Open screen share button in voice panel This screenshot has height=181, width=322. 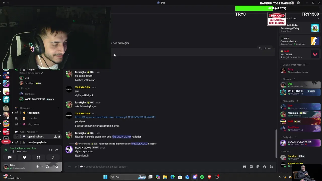pos(24,157)
